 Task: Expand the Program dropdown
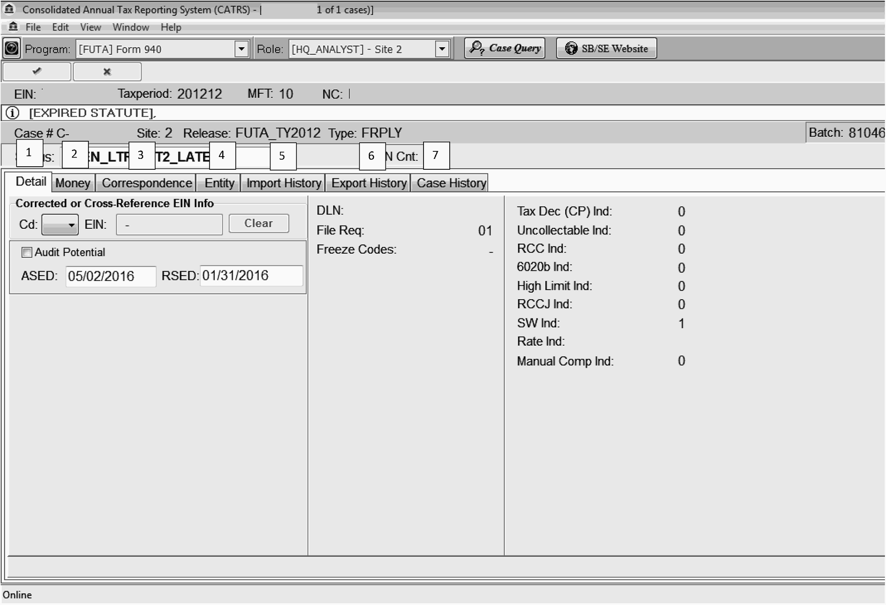pyautogui.click(x=241, y=49)
